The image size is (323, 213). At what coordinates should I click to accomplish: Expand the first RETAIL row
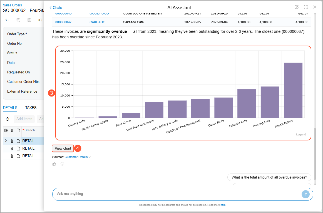tap(6, 141)
